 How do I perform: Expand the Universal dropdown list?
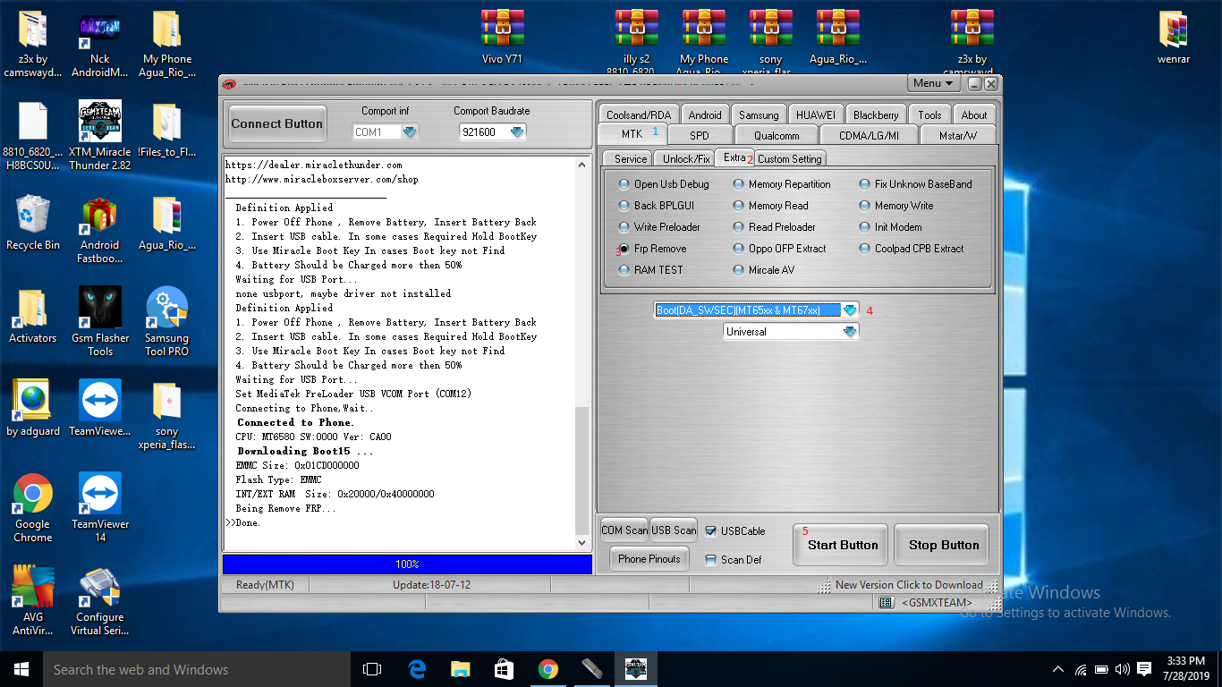849,332
